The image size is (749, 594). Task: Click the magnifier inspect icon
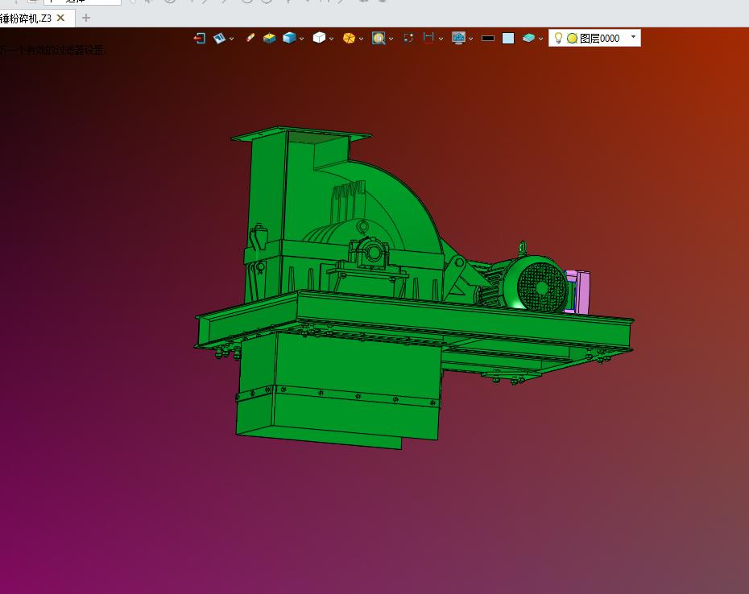(x=379, y=38)
